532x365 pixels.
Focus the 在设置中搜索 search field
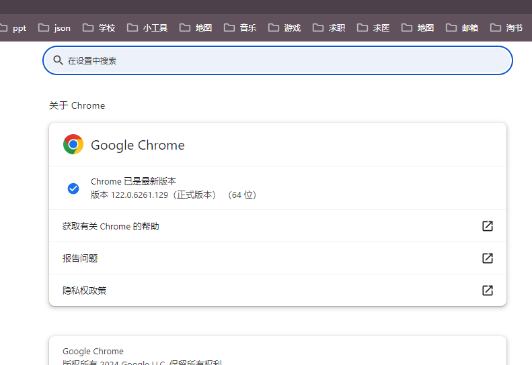(x=278, y=60)
